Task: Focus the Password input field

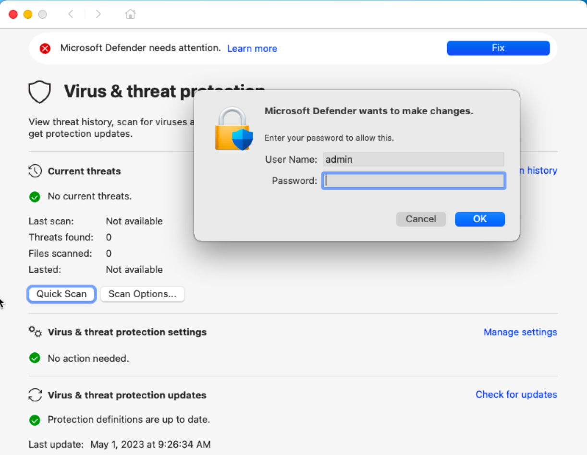Action: click(x=414, y=181)
